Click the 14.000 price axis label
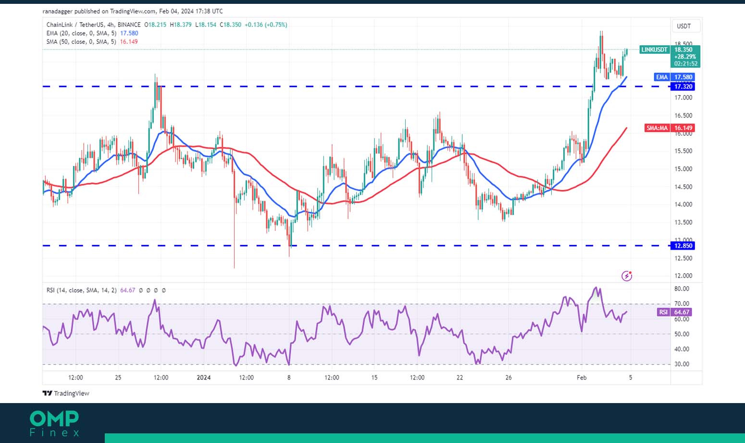Viewport: 745px width, 443px height. 683,204
